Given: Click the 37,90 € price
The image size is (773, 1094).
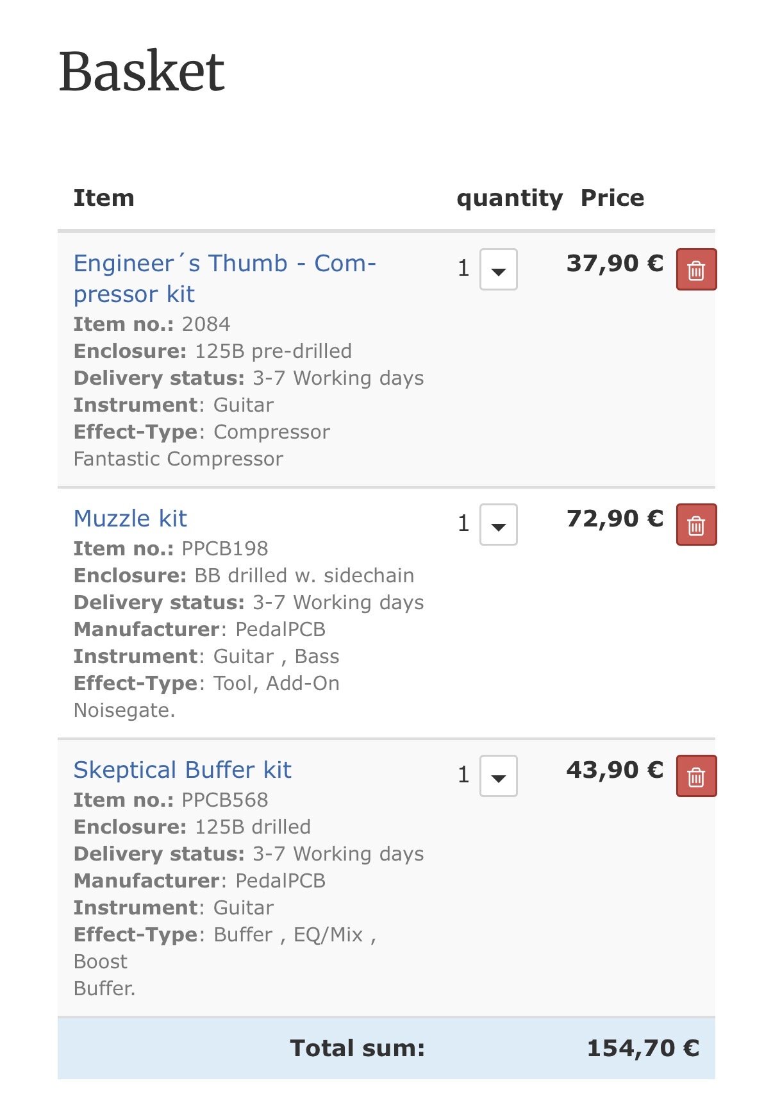Looking at the screenshot, I should (615, 263).
